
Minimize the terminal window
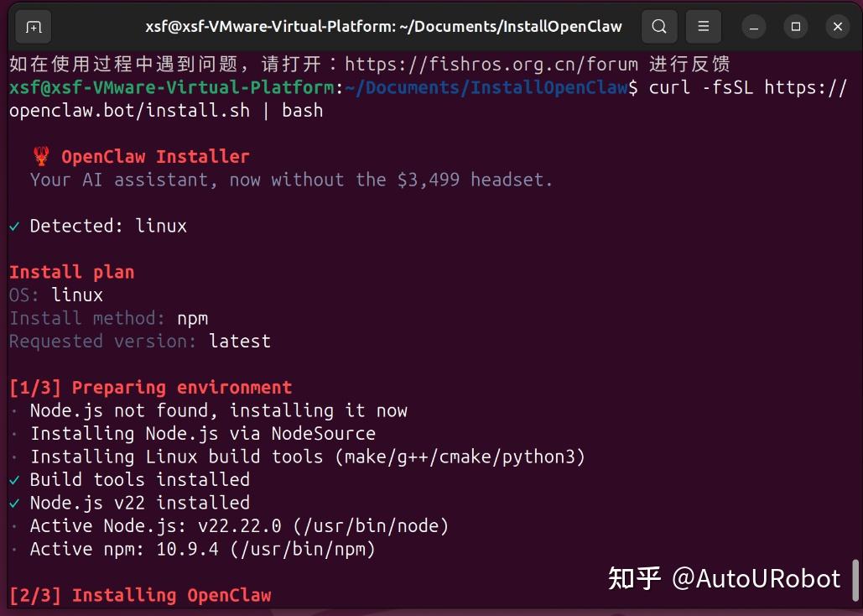[x=755, y=27]
